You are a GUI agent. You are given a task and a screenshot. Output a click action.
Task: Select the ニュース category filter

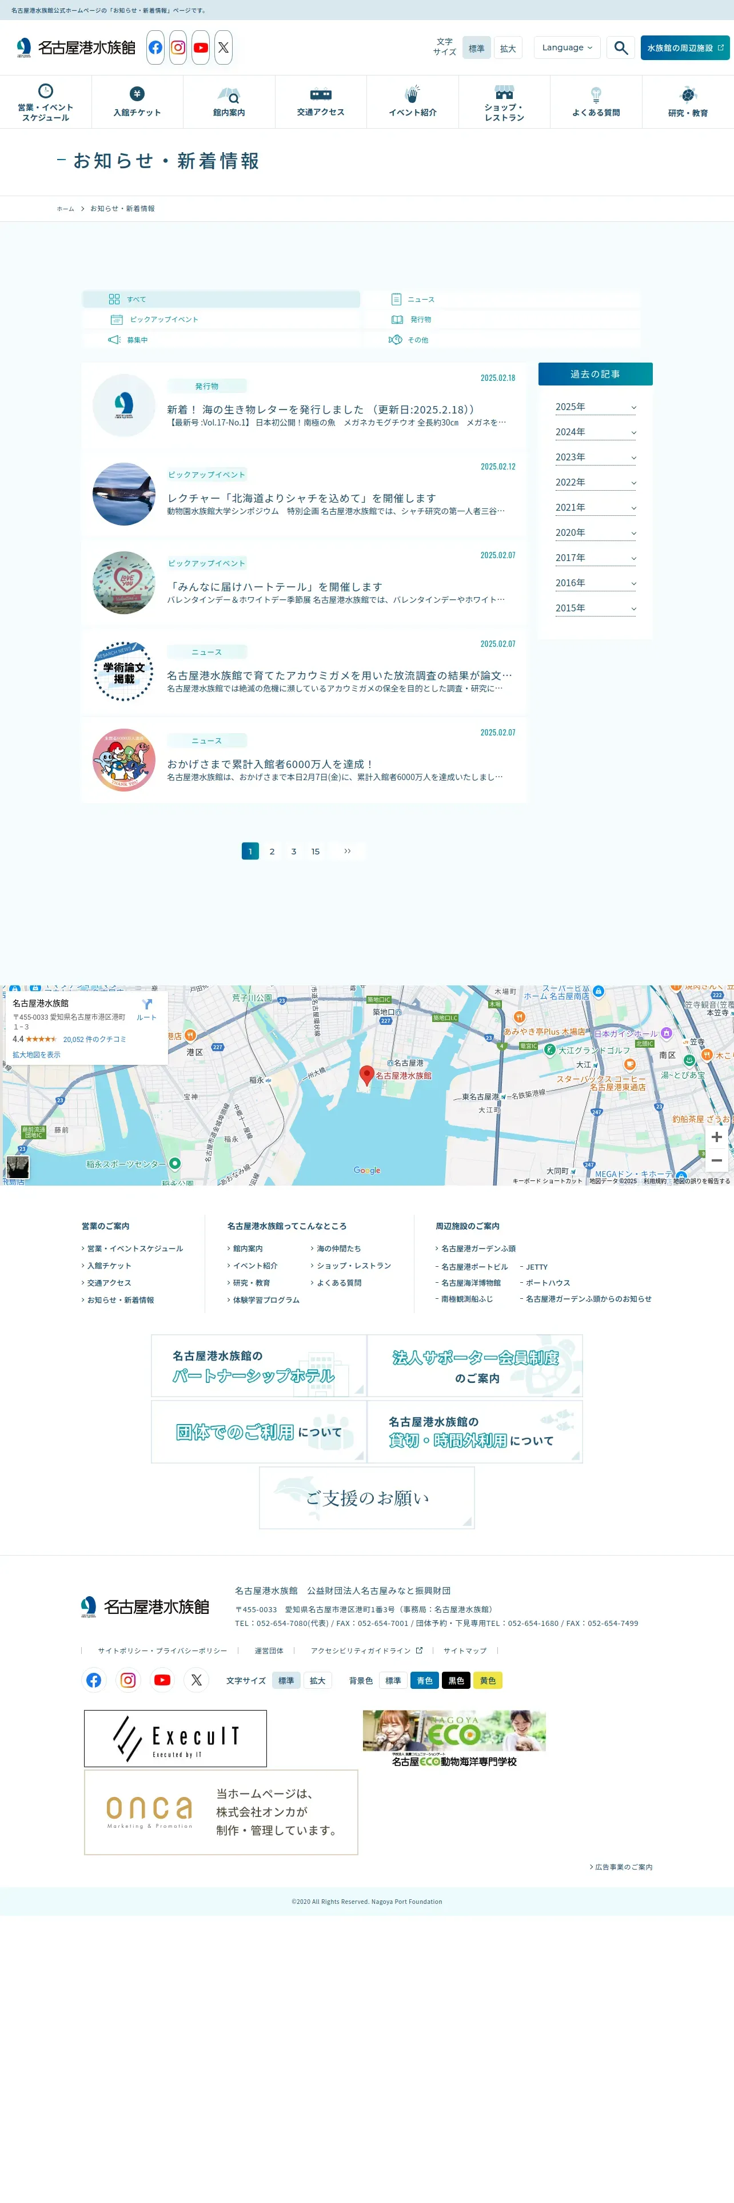[x=501, y=299]
